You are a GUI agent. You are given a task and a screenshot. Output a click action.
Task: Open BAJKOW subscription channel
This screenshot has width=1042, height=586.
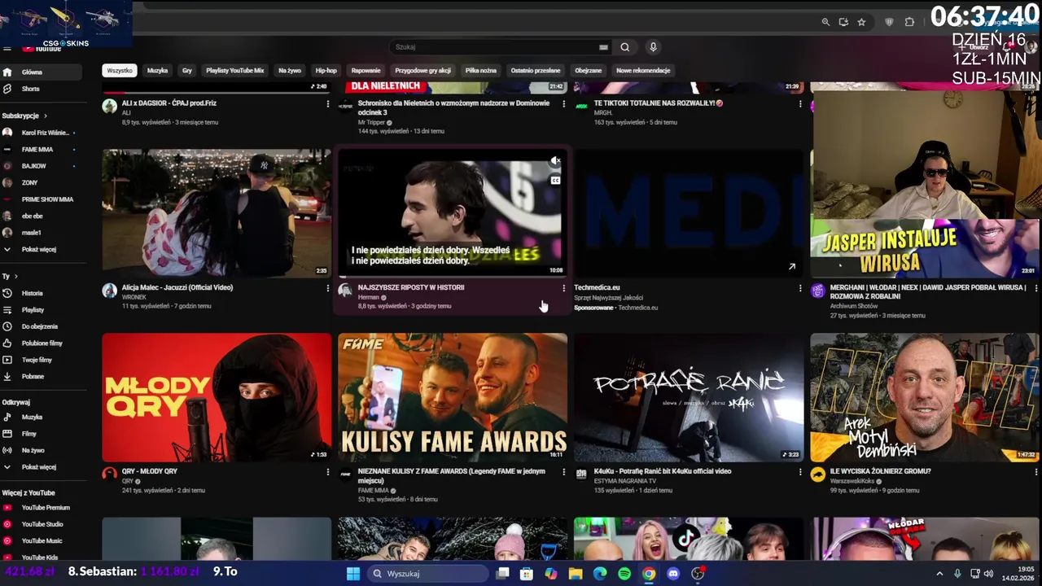41,166
